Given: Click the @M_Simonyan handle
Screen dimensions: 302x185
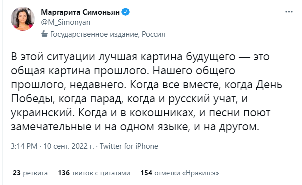Looking at the screenshot, I should pos(66,22).
